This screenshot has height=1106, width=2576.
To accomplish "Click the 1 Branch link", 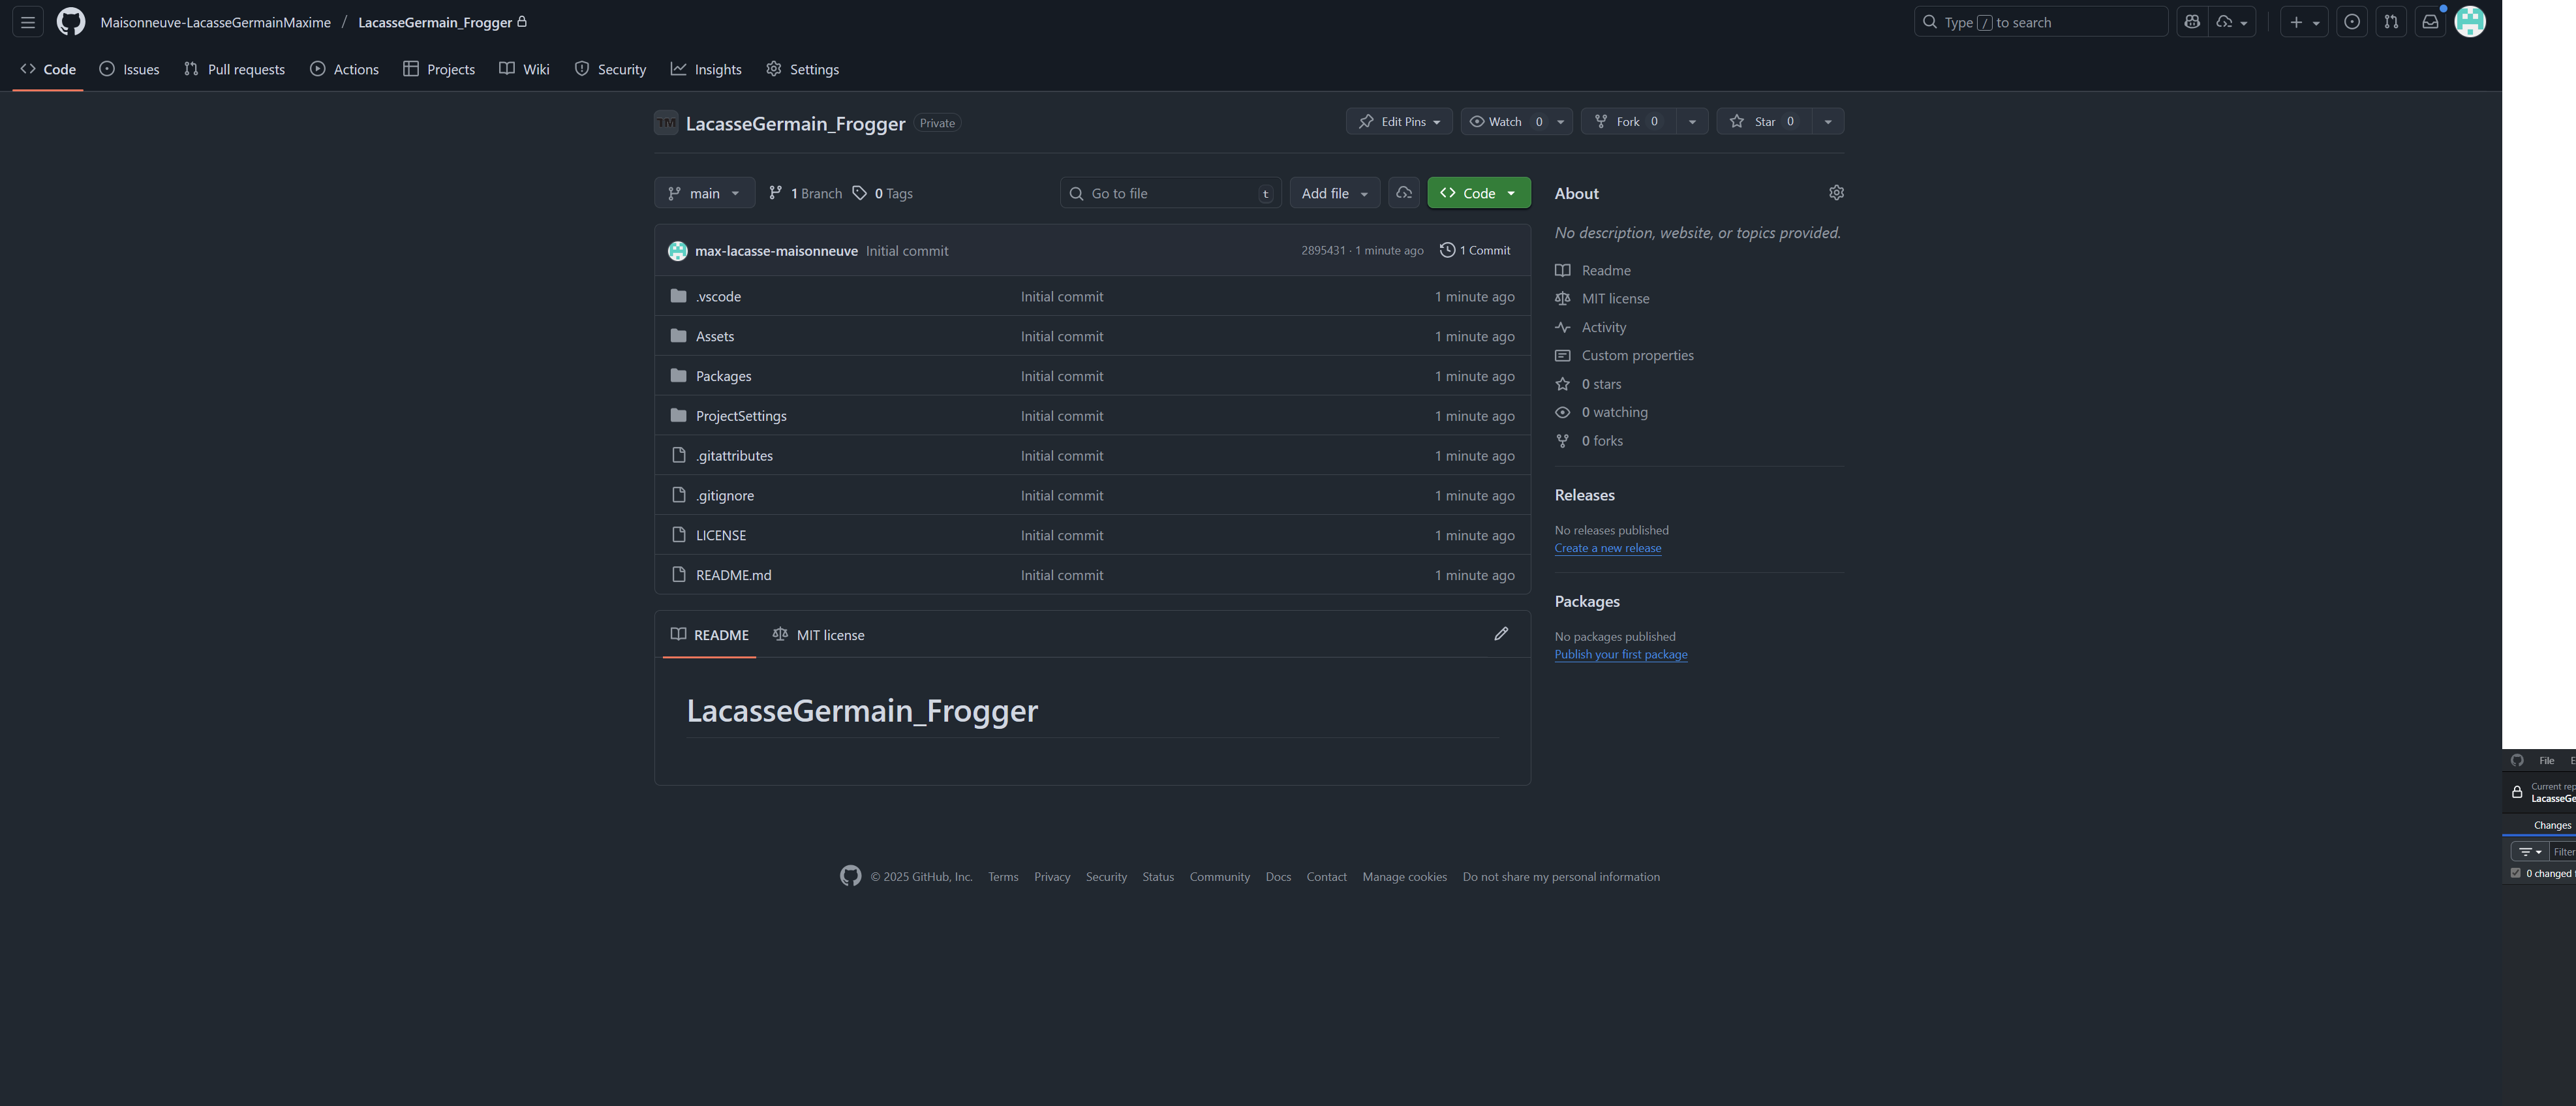I will pos(805,193).
